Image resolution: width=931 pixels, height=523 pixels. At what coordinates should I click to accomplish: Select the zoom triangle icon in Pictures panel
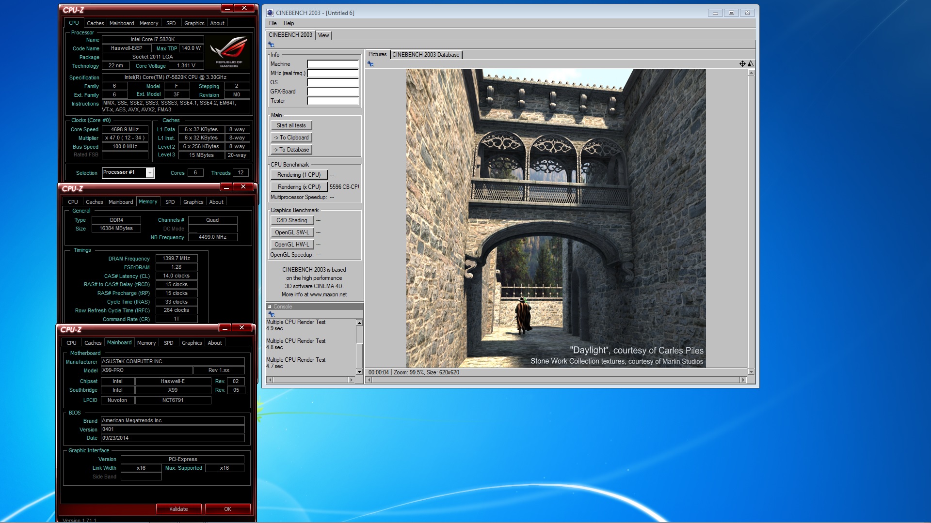[751, 64]
